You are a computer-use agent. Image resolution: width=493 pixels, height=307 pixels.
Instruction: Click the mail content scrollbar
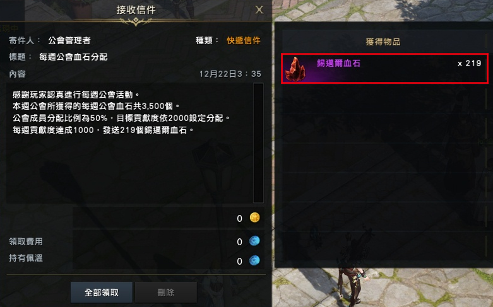point(258,143)
